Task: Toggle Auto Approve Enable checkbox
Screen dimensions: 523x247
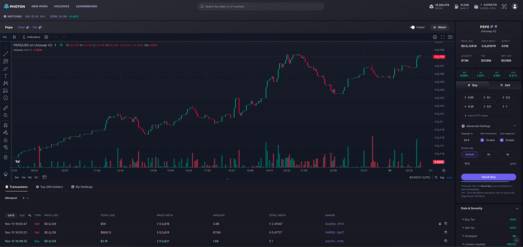Action: point(502,140)
